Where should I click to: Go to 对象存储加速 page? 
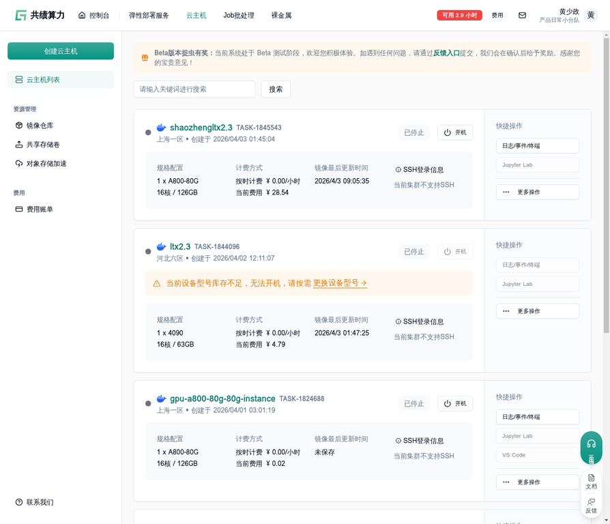click(46, 164)
